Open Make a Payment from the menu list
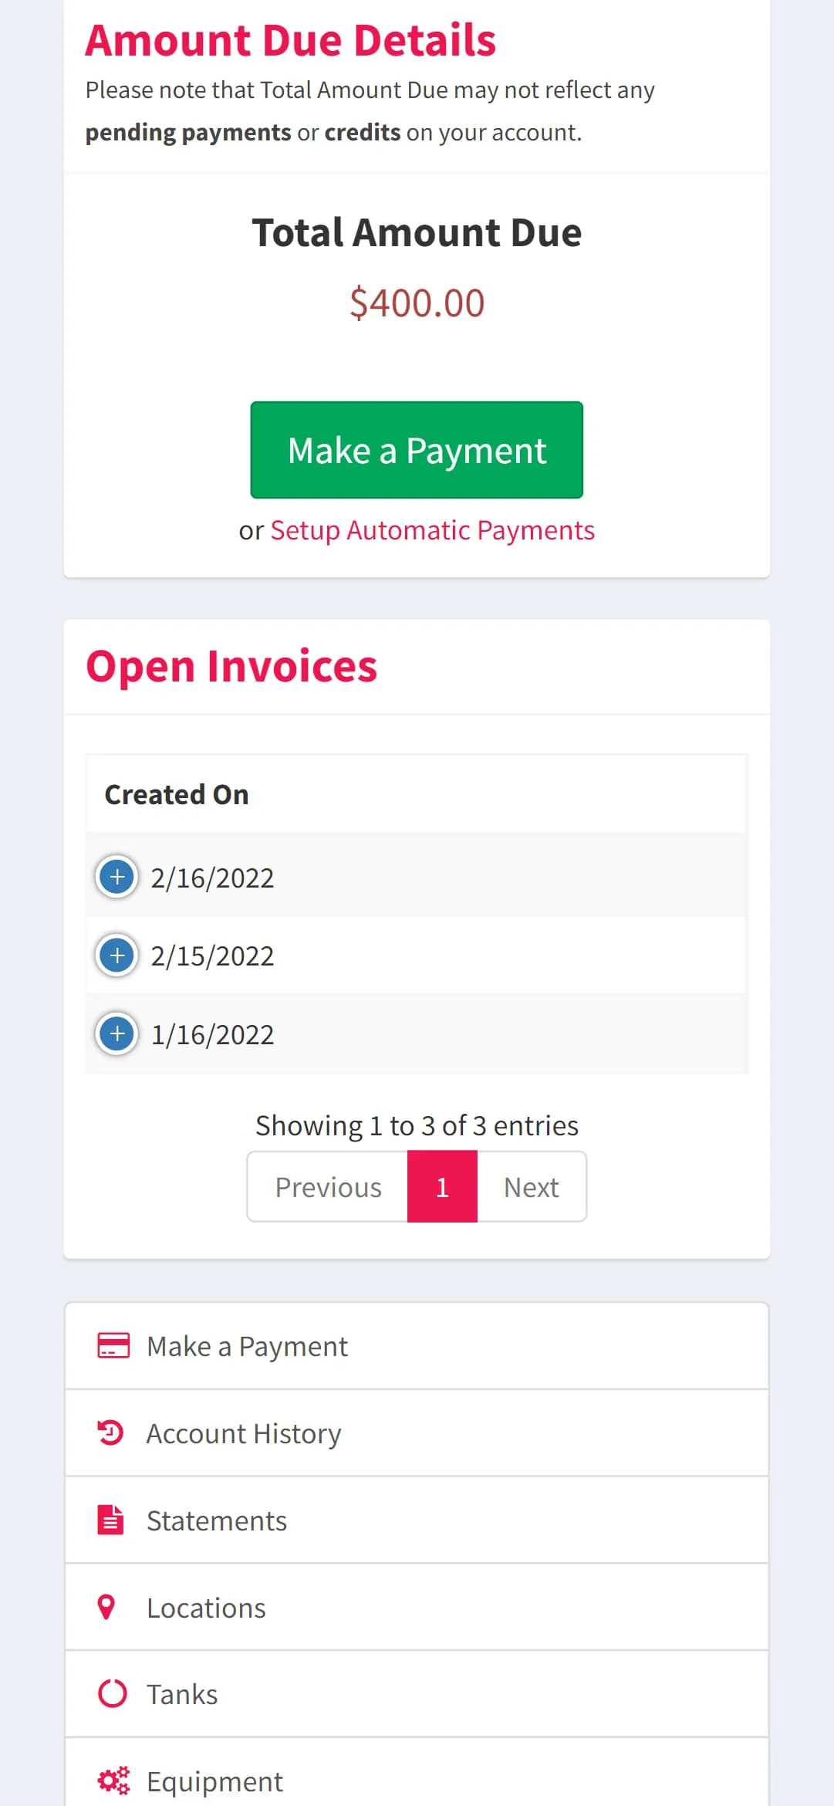 pyautogui.click(x=247, y=1346)
